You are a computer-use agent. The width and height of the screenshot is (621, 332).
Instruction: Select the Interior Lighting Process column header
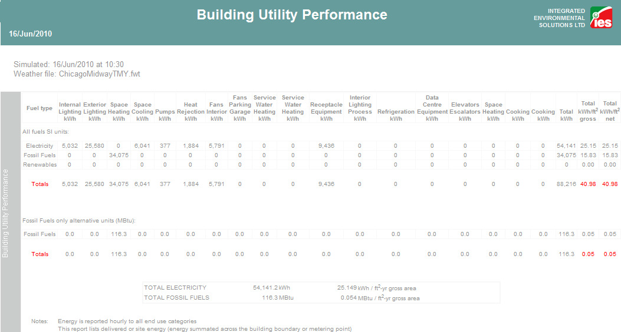pos(360,108)
